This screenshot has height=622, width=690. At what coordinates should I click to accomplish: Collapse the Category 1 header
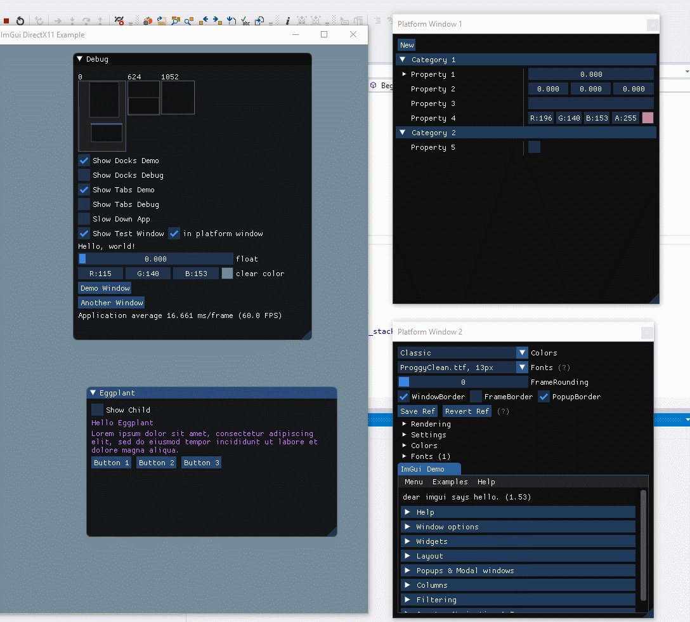coord(402,59)
